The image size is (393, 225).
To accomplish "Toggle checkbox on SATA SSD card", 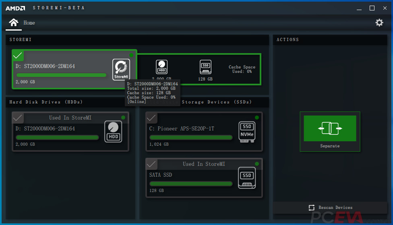I will pos(151,164).
